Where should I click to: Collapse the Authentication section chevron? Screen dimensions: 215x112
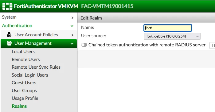point(72,26)
